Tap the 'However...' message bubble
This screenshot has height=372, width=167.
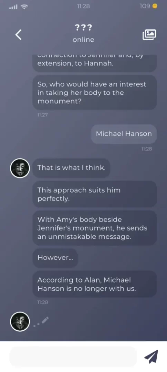click(55, 258)
